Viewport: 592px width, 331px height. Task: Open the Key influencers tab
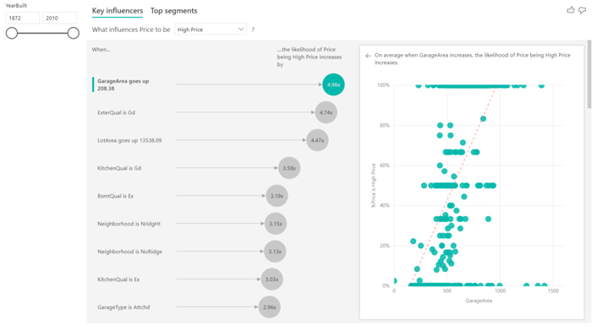(x=118, y=11)
